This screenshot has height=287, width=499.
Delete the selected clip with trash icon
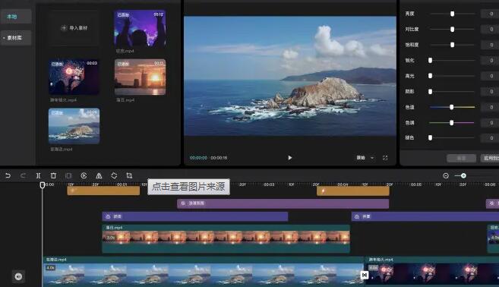53,175
